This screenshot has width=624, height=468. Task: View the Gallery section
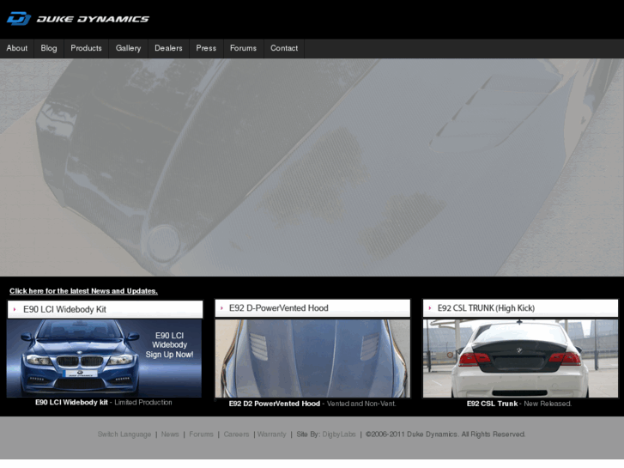tap(128, 48)
